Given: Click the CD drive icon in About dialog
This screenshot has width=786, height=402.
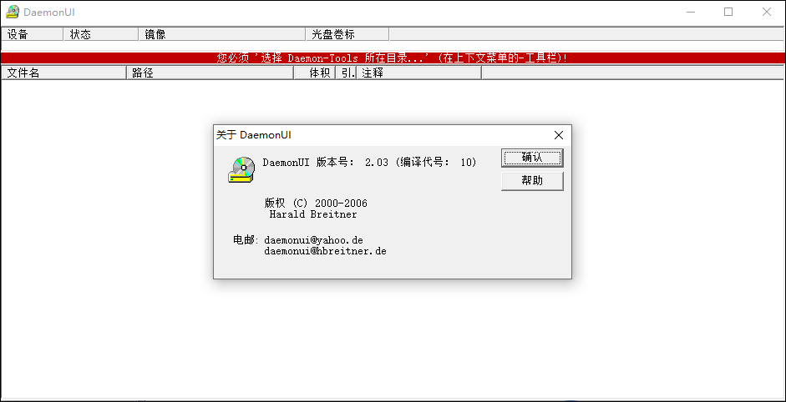Looking at the screenshot, I should click(241, 169).
